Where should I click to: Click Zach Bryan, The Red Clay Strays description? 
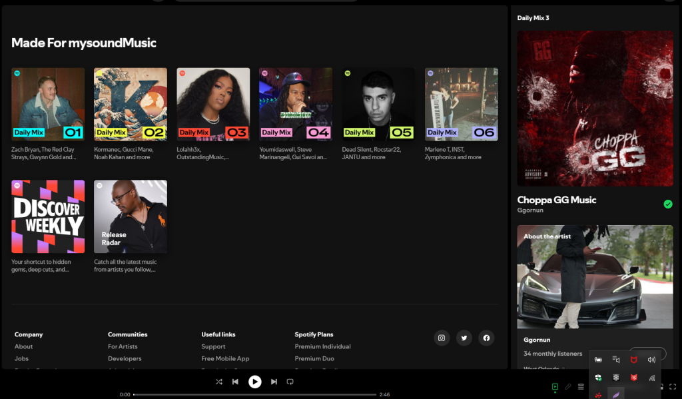click(43, 153)
